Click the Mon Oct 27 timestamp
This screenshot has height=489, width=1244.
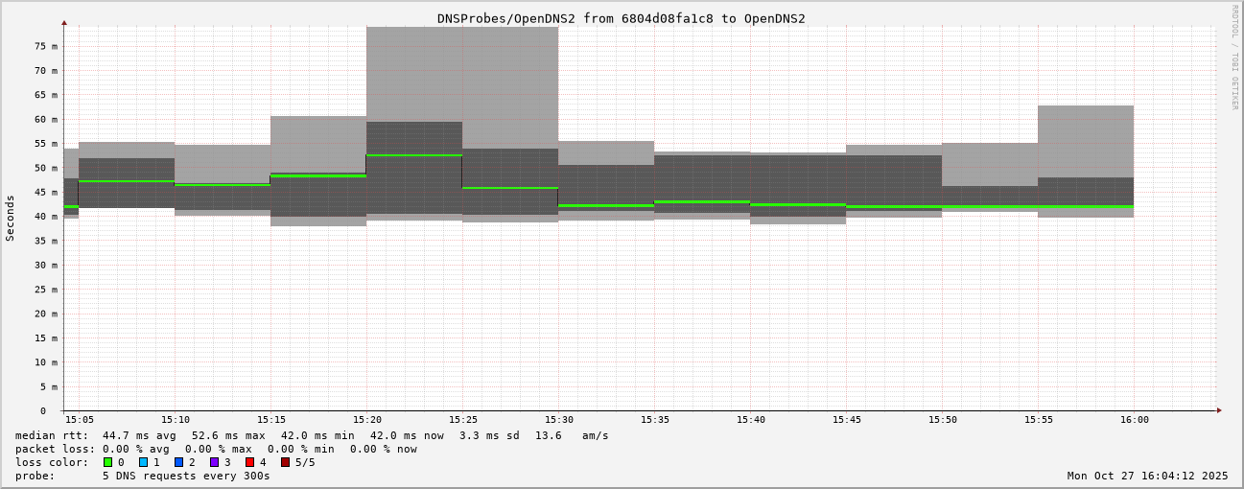1147,476
